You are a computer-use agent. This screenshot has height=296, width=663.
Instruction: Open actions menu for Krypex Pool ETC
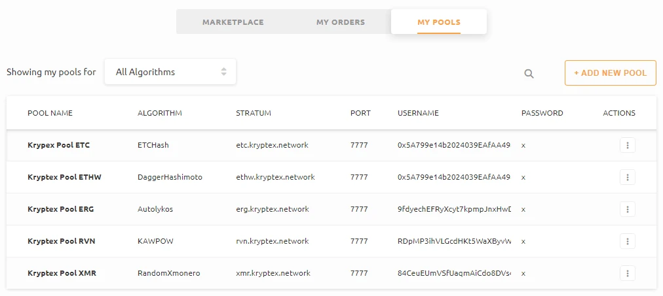click(627, 145)
